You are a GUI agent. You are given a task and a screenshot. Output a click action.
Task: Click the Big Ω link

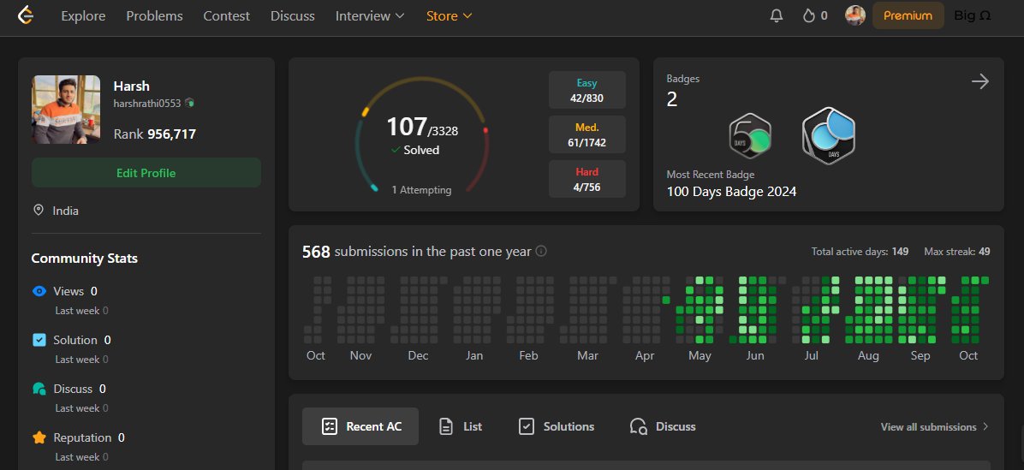click(973, 15)
